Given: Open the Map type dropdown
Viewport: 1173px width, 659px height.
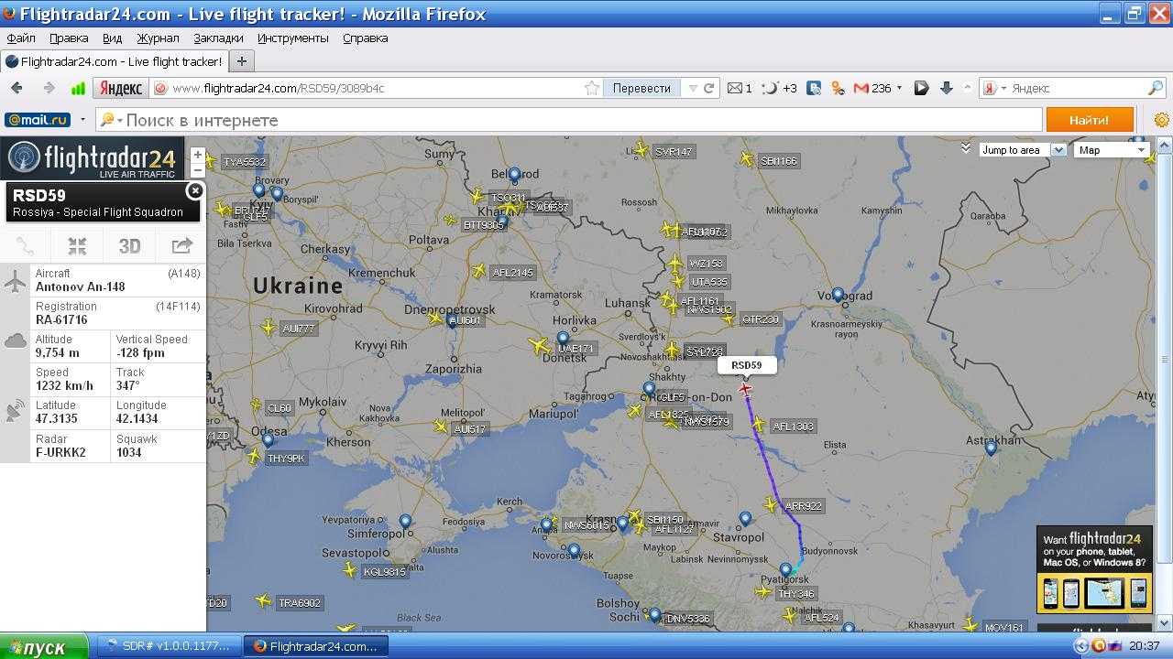Looking at the screenshot, I should [1111, 150].
